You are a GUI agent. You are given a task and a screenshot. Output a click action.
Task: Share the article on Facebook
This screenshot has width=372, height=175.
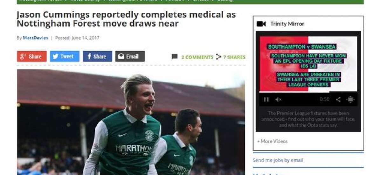(97, 56)
